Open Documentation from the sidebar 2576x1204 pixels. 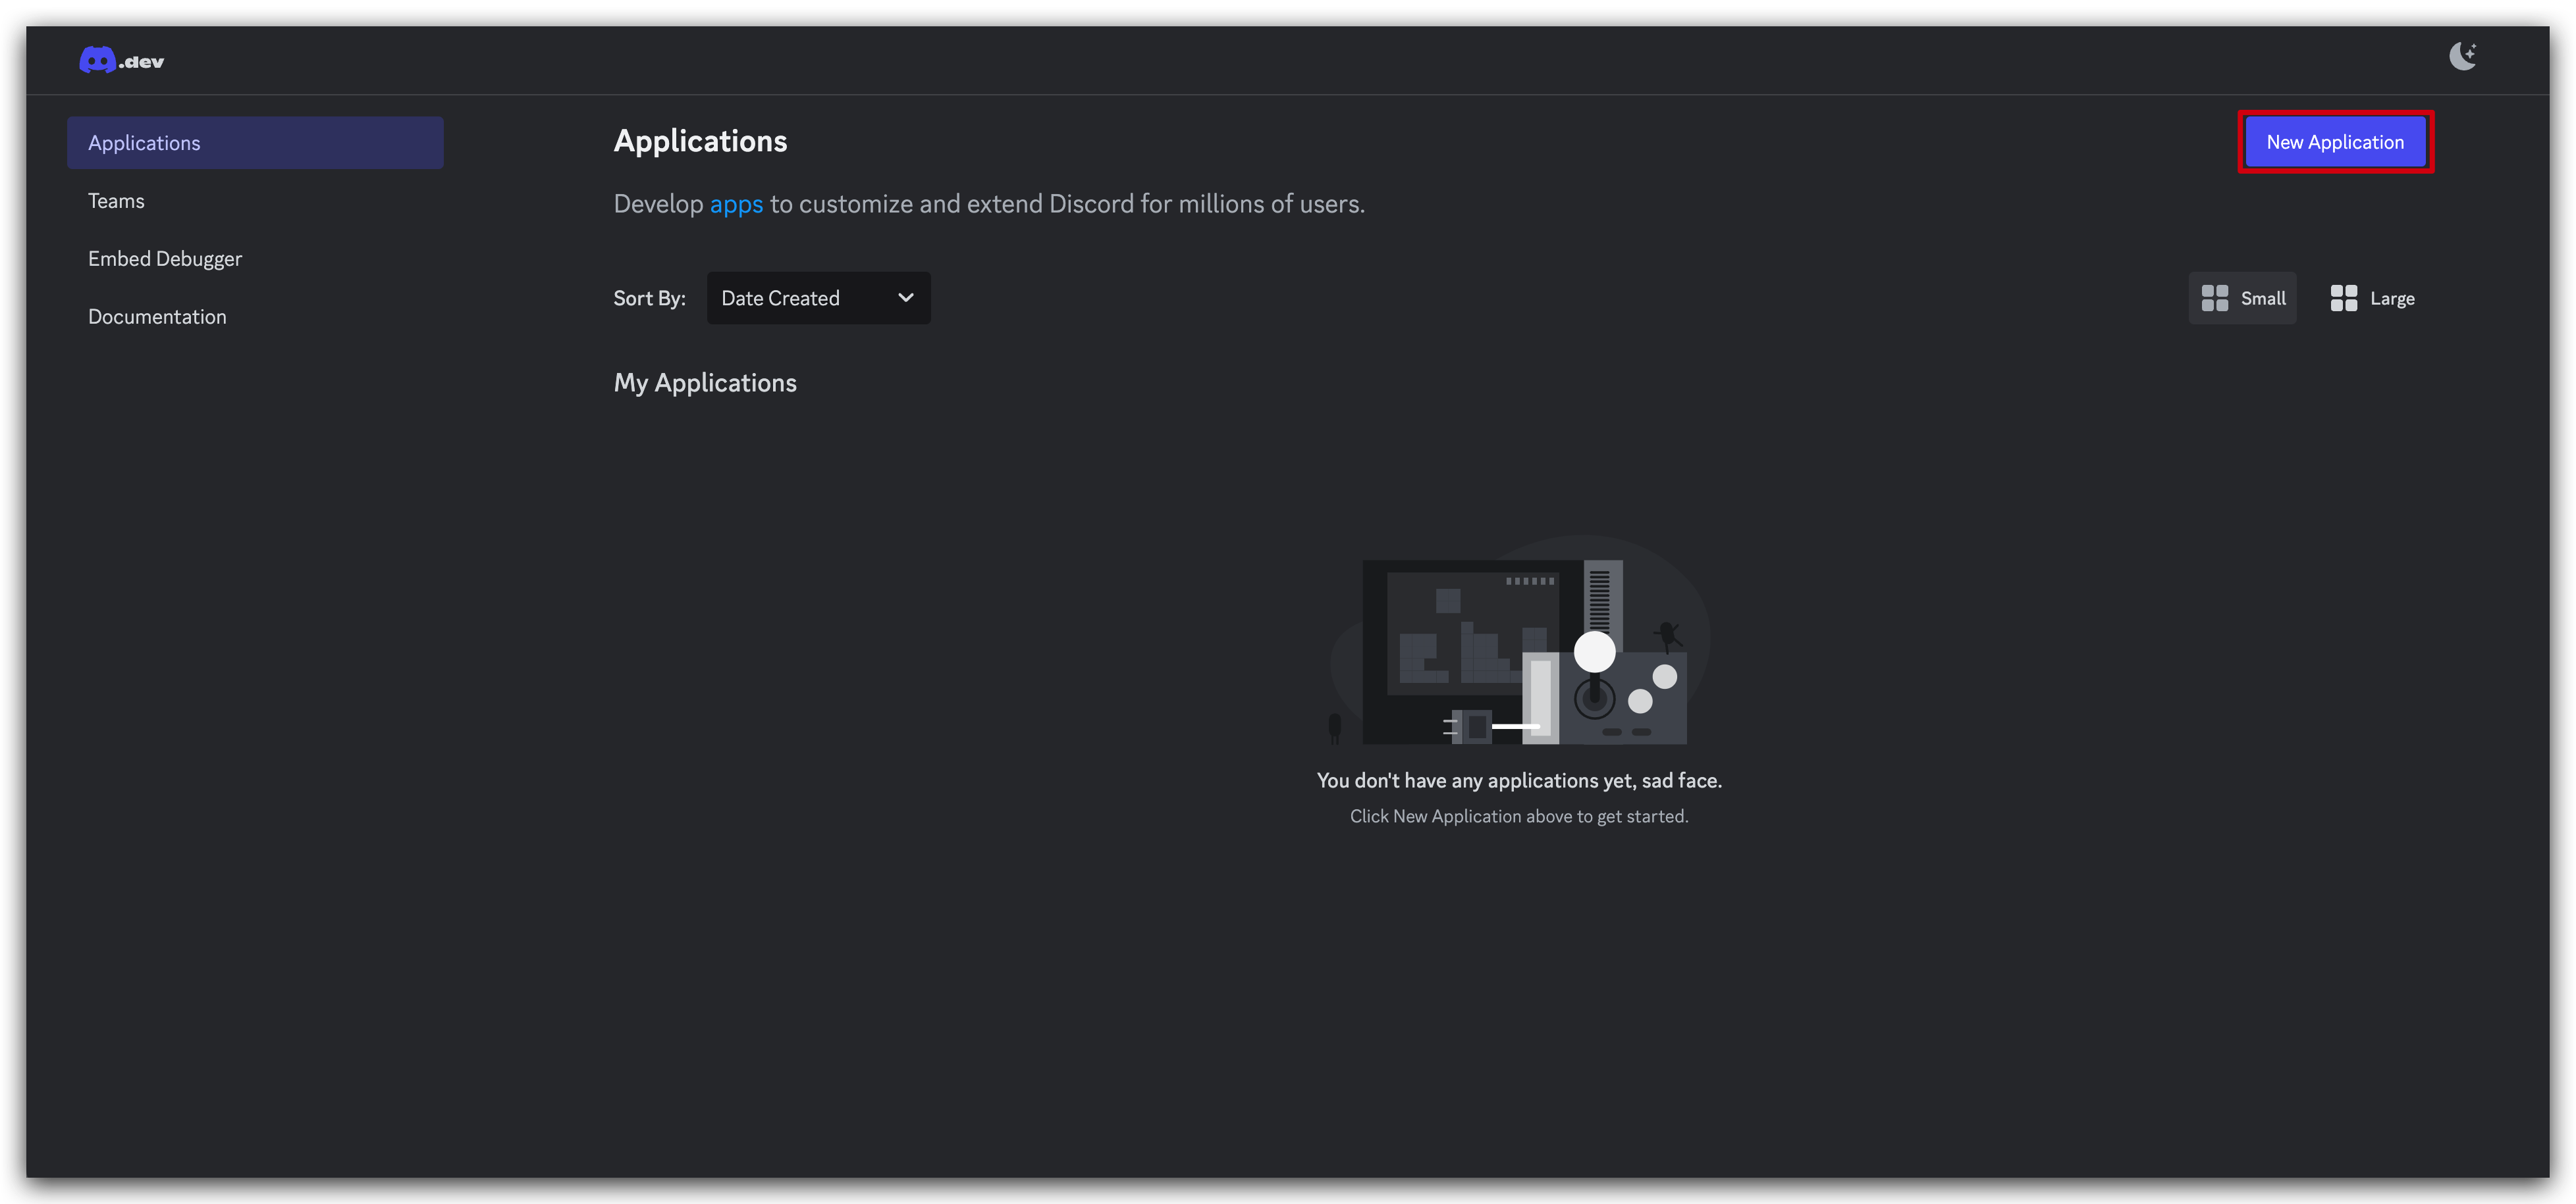click(157, 316)
